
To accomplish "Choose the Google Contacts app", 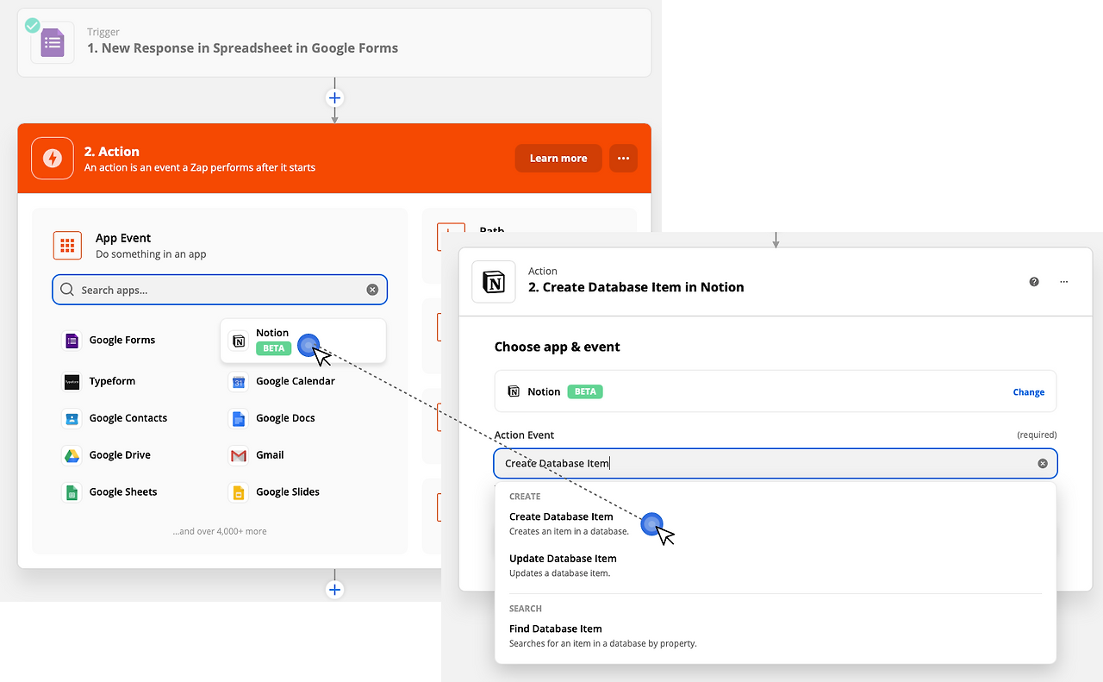I will (x=115, y=418).
